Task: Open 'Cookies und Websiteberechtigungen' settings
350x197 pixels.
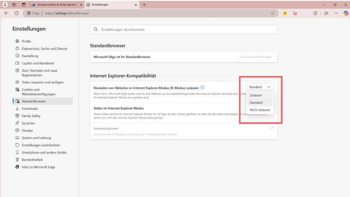Action: (43, 92)
